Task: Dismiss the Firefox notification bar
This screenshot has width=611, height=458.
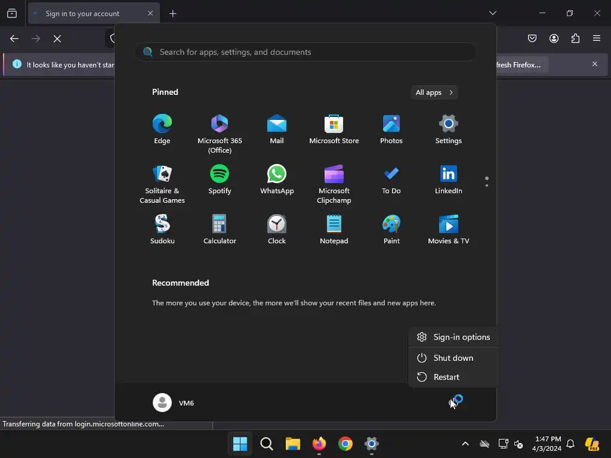Action: pos(595,64)
